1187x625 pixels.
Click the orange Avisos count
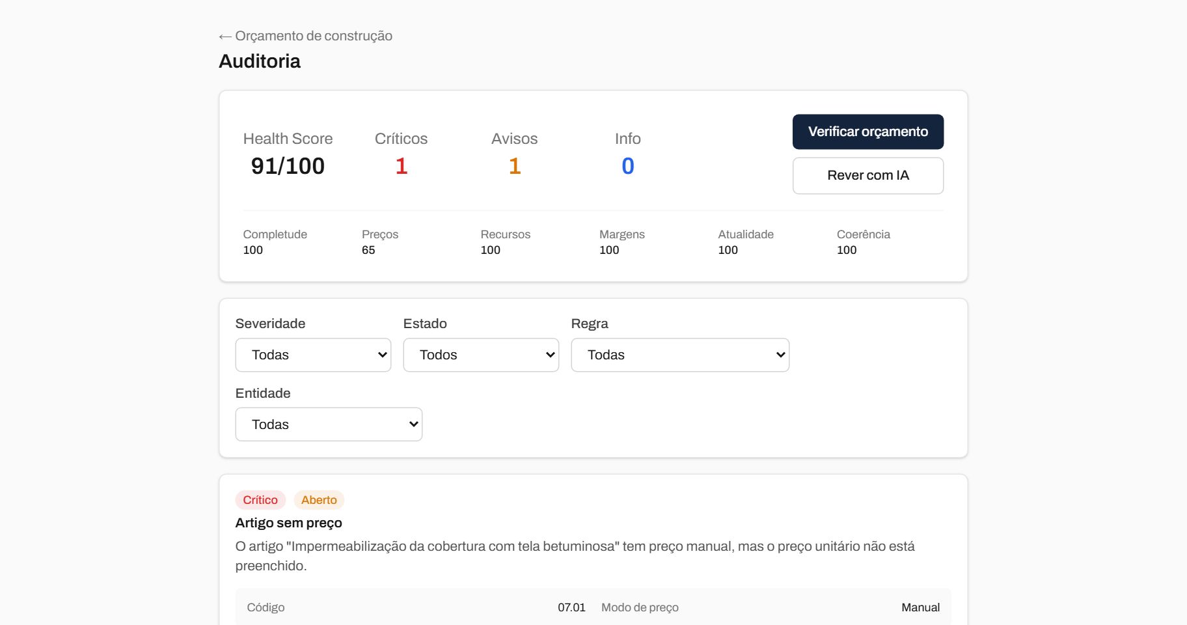(x=515, y=166)
